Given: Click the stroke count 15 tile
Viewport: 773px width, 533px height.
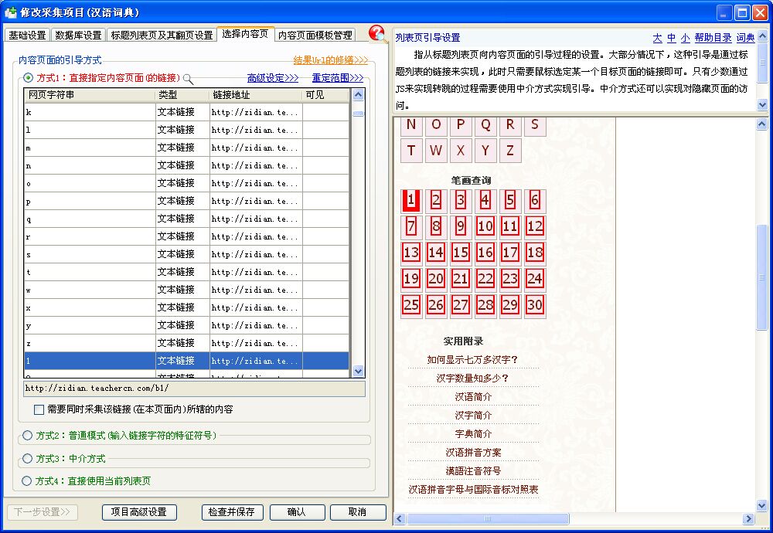Looking at the screenshot, I should [461, 253].
